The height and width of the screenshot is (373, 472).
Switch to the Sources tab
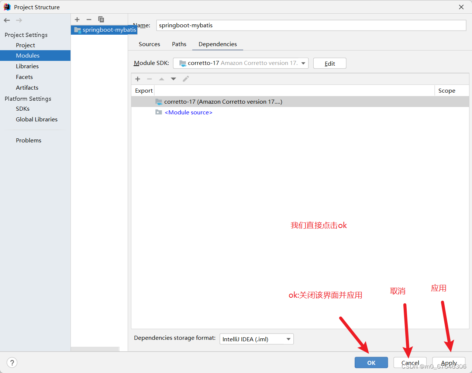(149, 44)
